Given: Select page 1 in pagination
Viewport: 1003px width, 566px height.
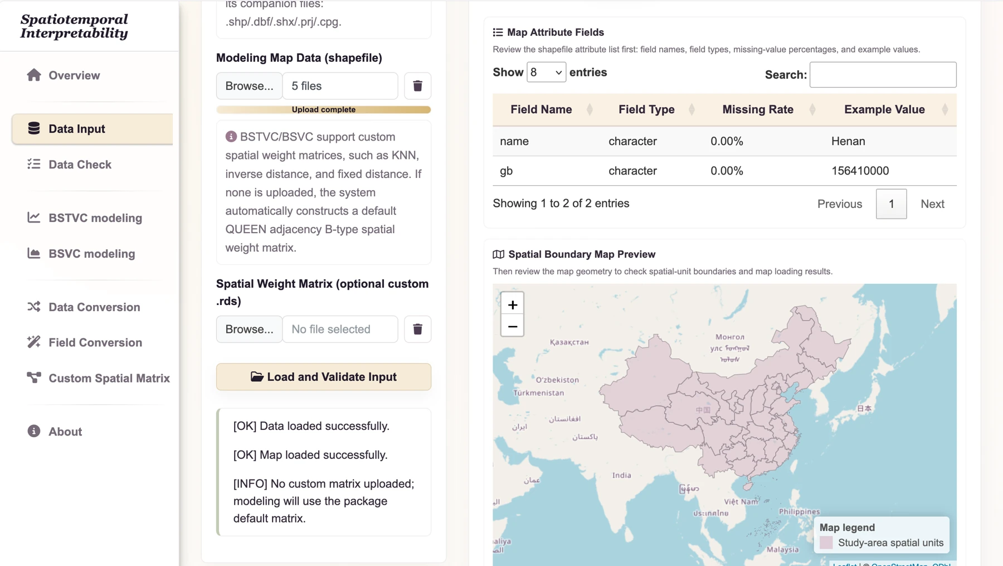Looking at the screenshot, I should pos(891,204).
